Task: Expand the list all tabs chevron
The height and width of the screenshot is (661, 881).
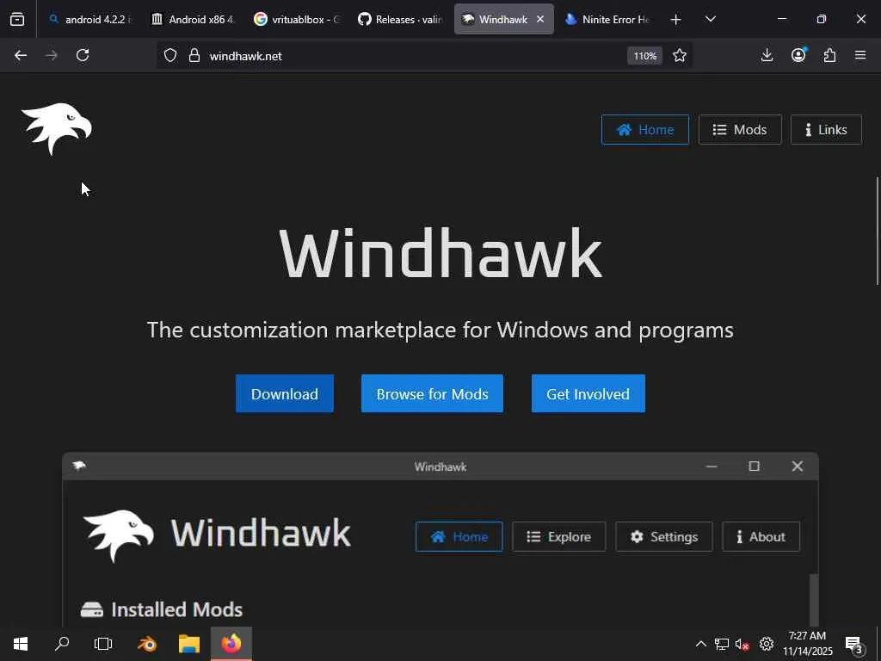Action: coord(710,19)
